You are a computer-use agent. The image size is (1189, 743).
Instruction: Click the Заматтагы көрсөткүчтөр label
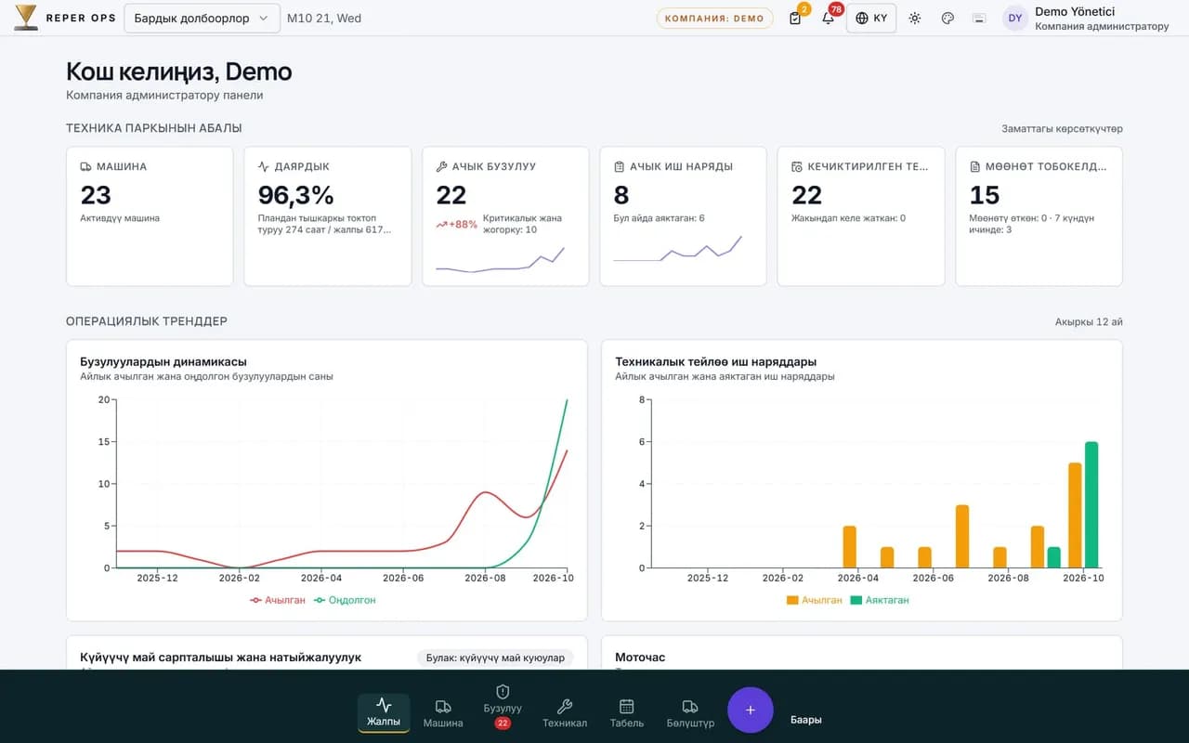tap(1062, 129)
